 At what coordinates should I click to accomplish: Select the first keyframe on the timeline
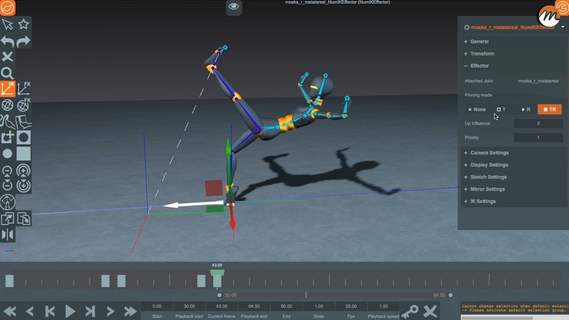click(9, 281)
